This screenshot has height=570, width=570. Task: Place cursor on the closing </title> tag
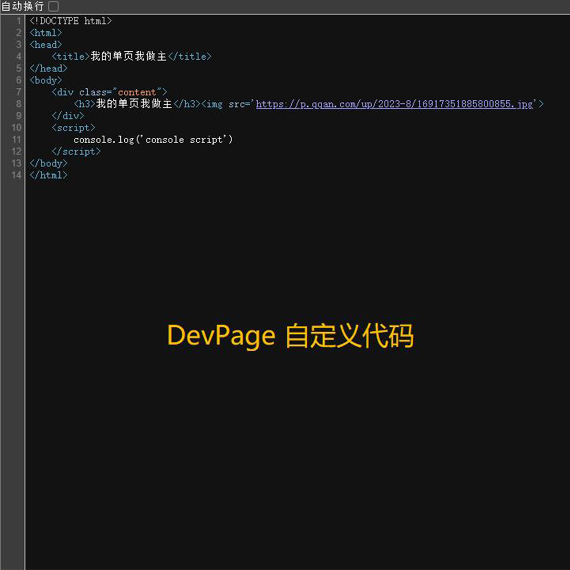(190, 56)
